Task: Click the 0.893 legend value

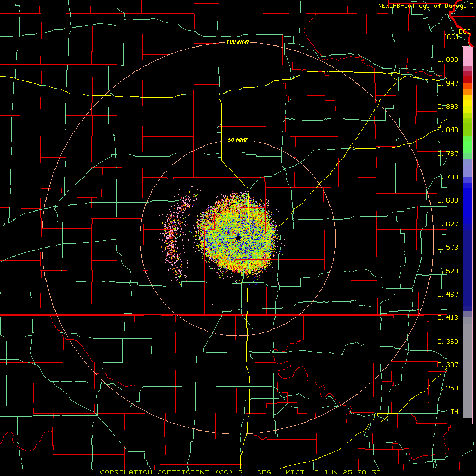Action: pos(448,106)
